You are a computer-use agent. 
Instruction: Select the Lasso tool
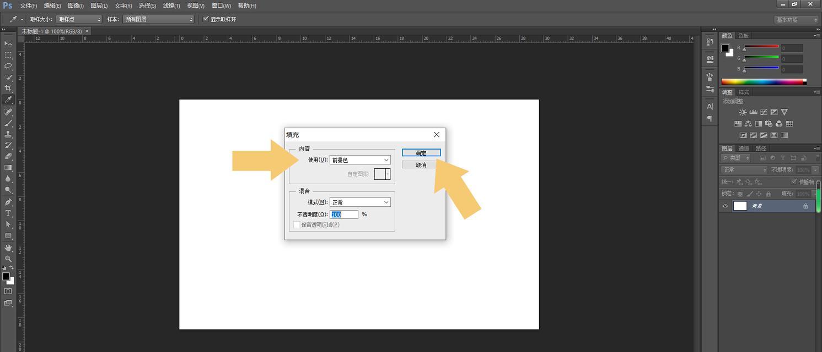(8, 66)
